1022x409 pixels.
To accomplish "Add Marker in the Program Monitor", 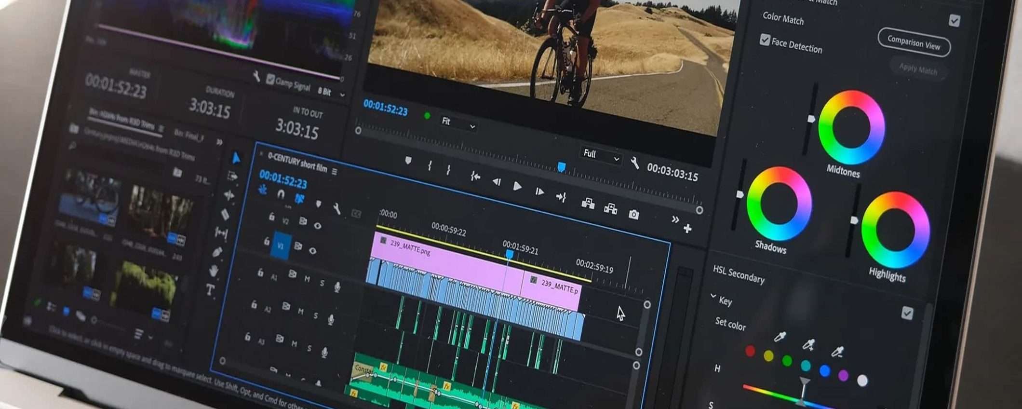I will point(408,160).
